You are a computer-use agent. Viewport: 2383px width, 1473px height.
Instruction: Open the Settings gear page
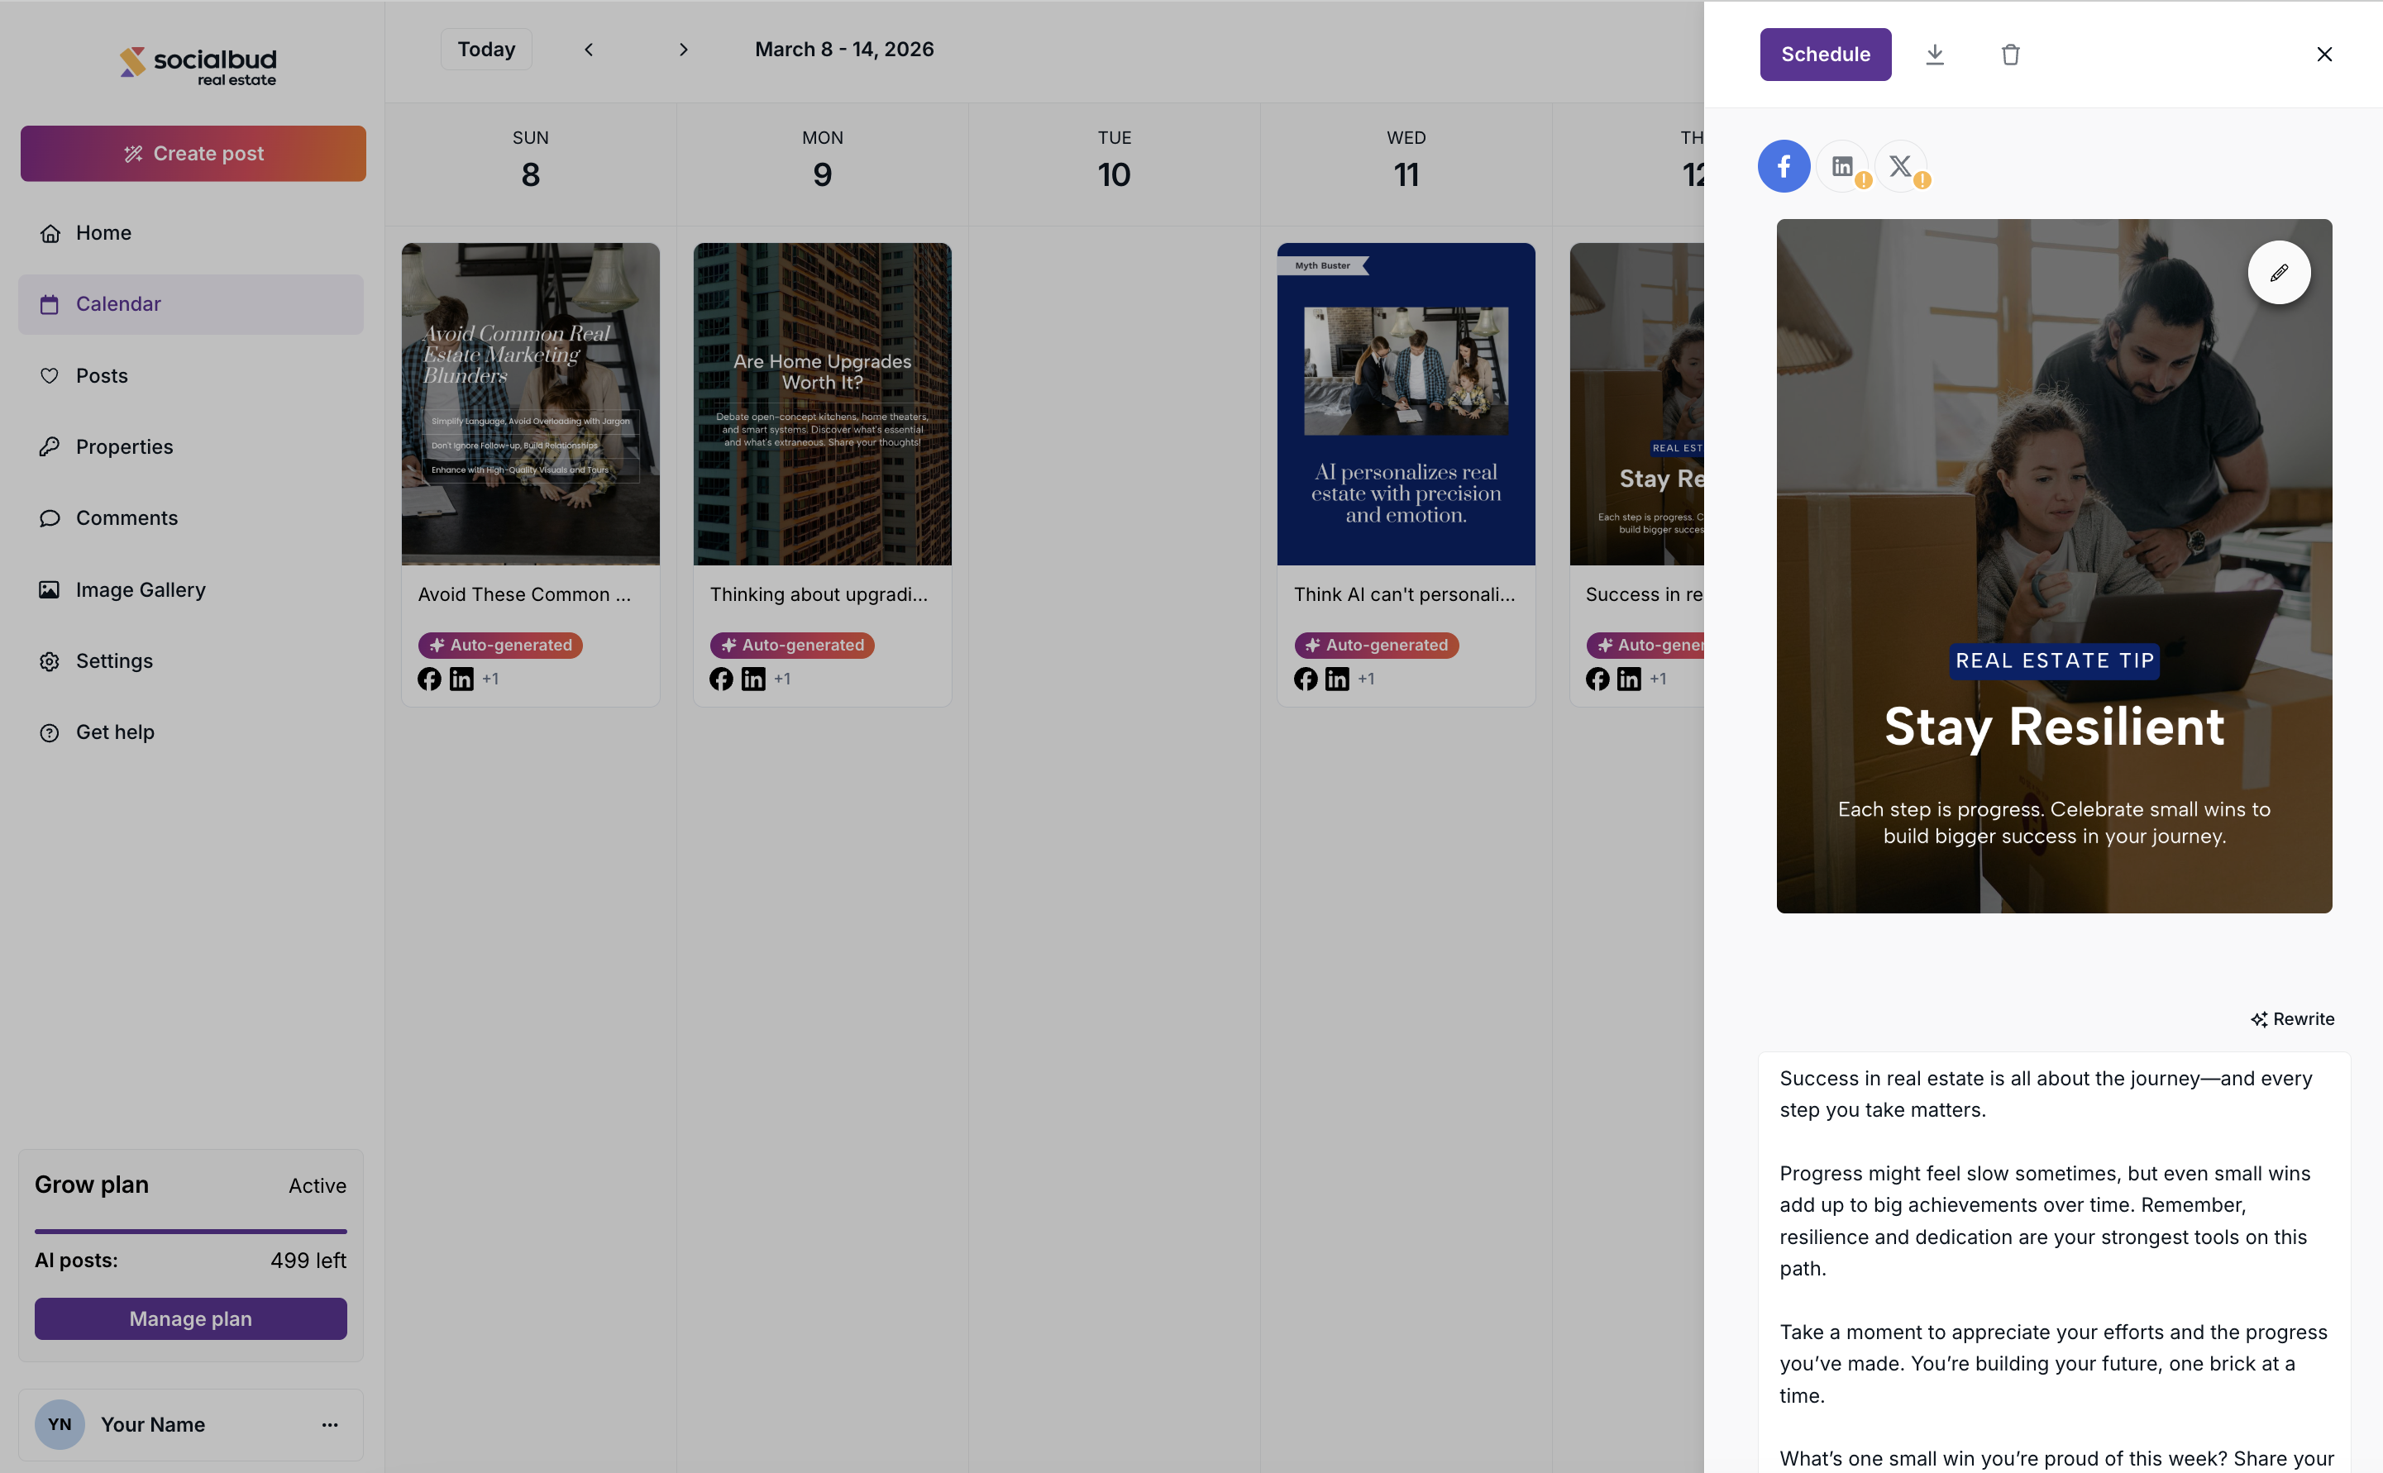point(114,660)
